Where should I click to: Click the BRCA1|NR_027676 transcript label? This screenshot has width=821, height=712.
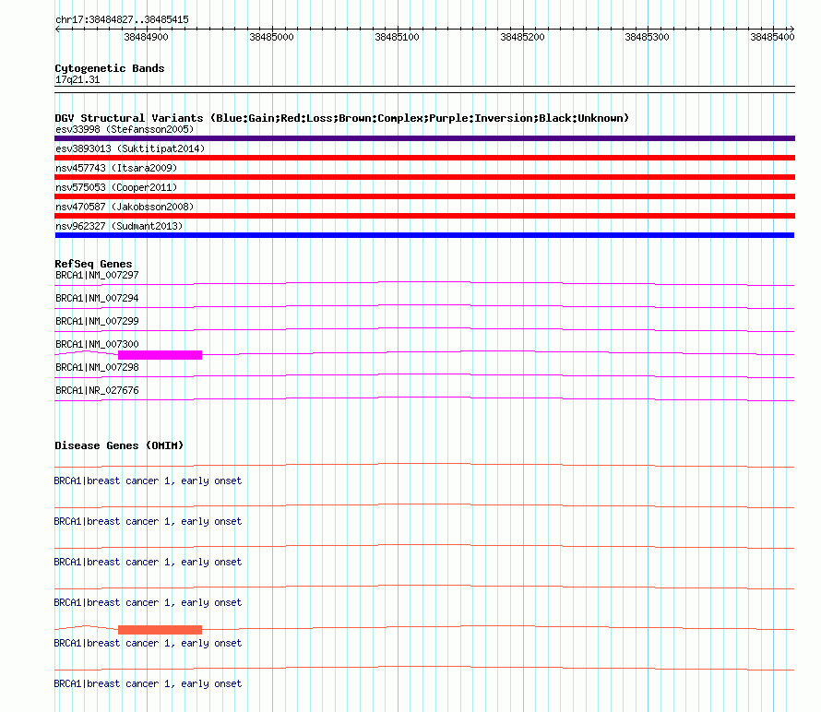[x=97, y=390]
